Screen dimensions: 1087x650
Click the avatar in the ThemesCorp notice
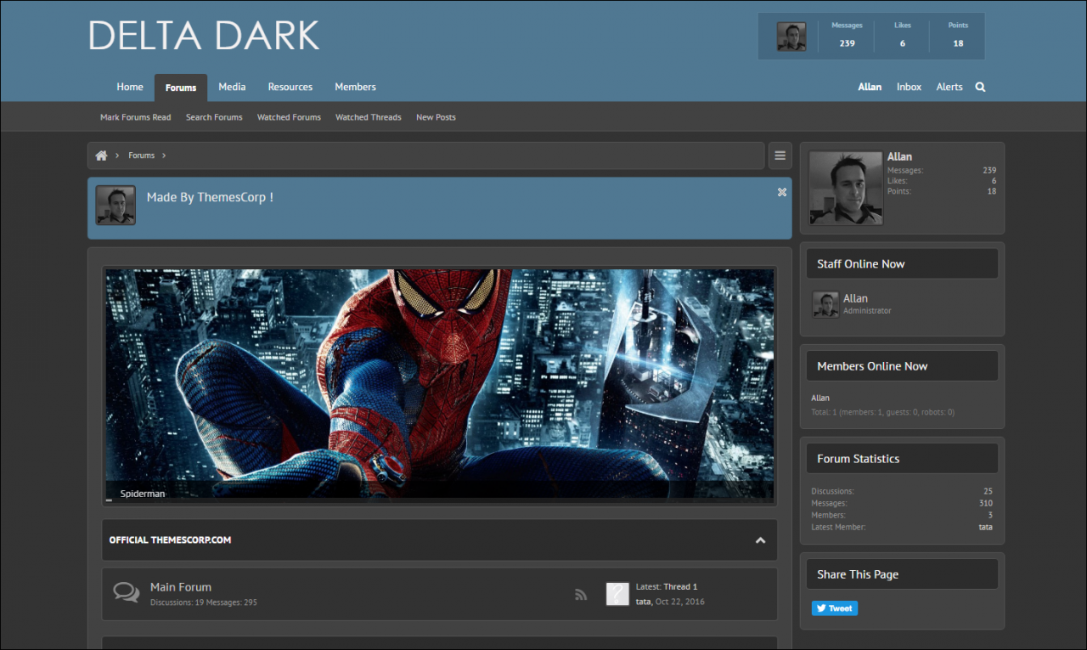(115, 205)
